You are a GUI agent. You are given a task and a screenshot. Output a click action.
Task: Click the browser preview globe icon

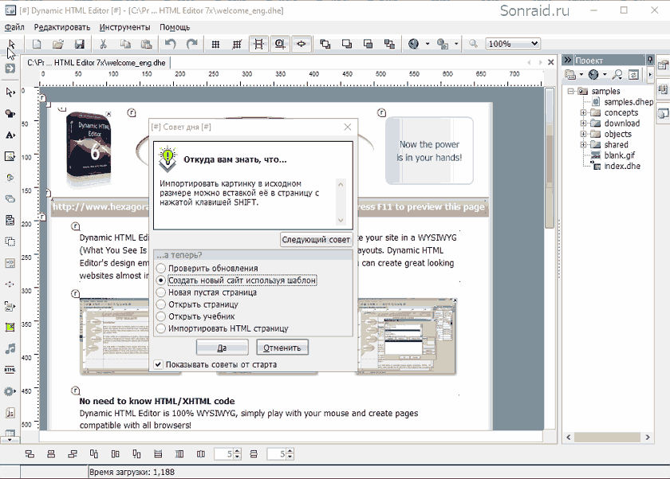coord(414,44)
